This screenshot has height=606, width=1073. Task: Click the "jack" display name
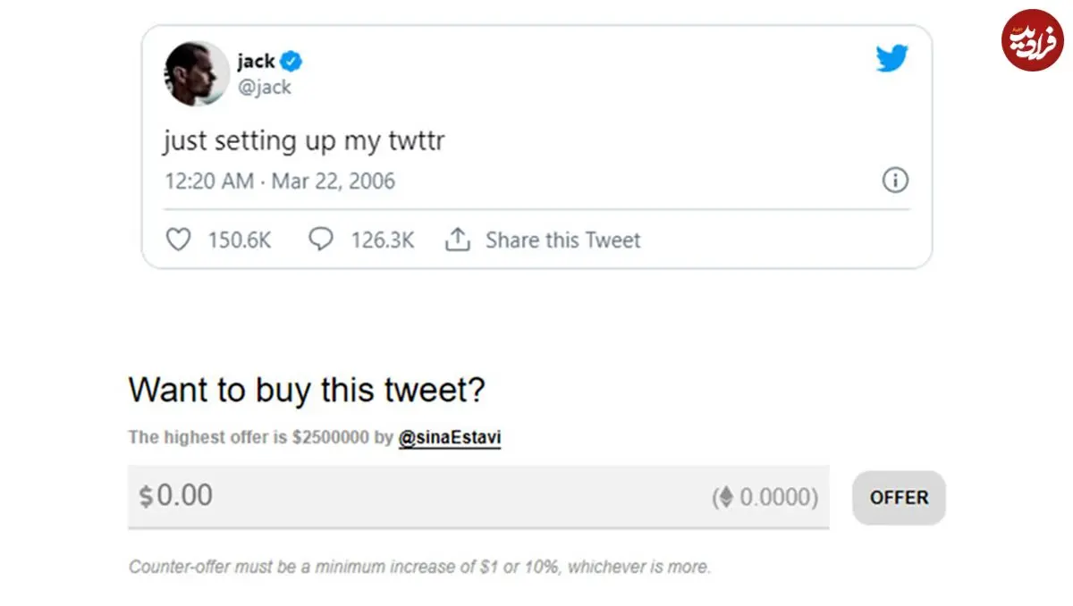click(256, 62)
